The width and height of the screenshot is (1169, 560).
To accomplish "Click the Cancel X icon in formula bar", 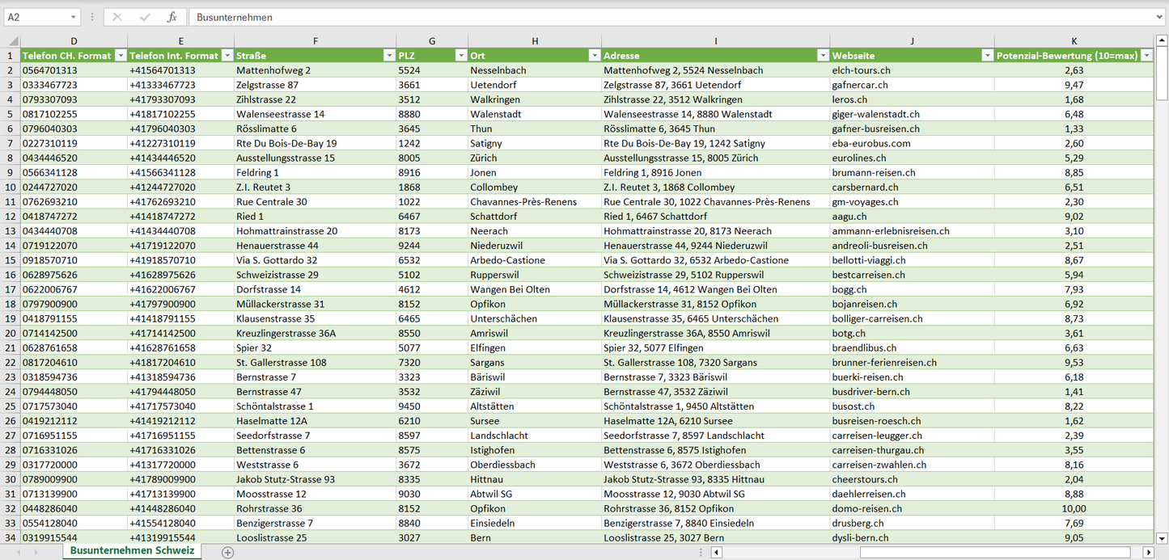I will [117, 17].
